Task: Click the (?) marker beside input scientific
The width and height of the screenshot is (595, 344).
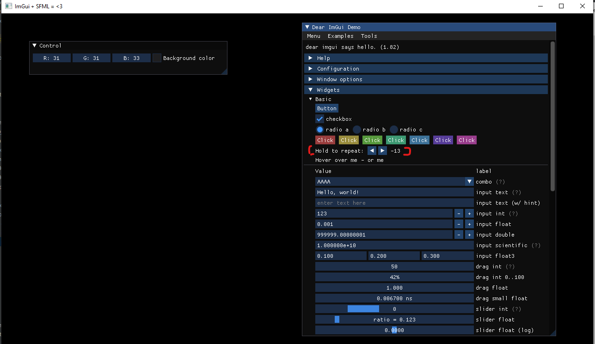Action: coord(536,245)
